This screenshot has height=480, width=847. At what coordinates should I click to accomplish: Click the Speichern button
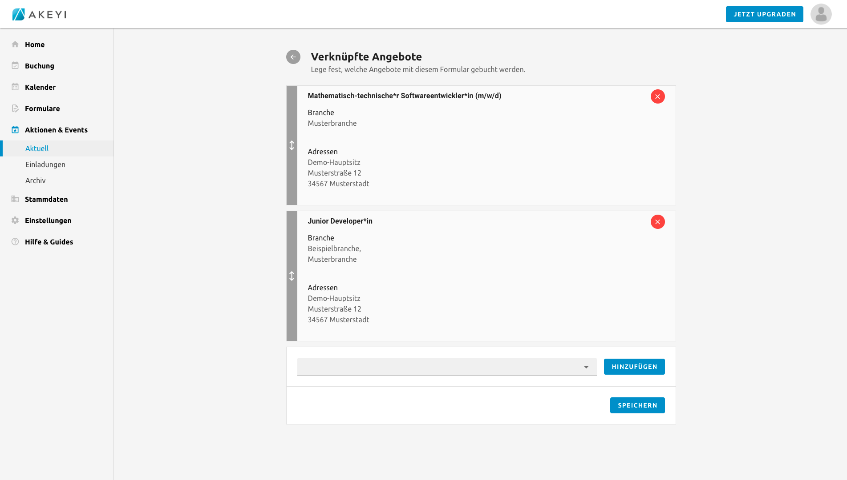tap(637, 405)
